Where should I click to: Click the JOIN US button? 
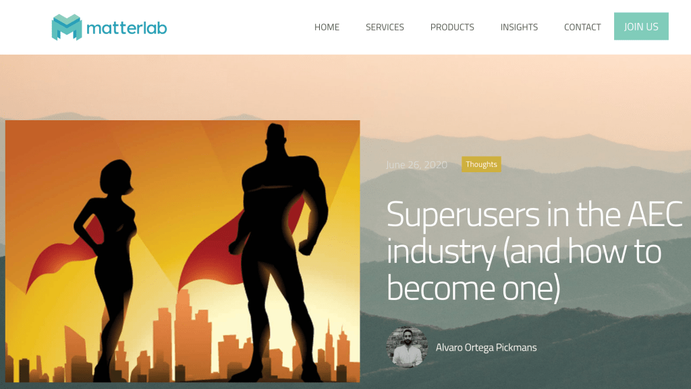(x=641, y=26)
